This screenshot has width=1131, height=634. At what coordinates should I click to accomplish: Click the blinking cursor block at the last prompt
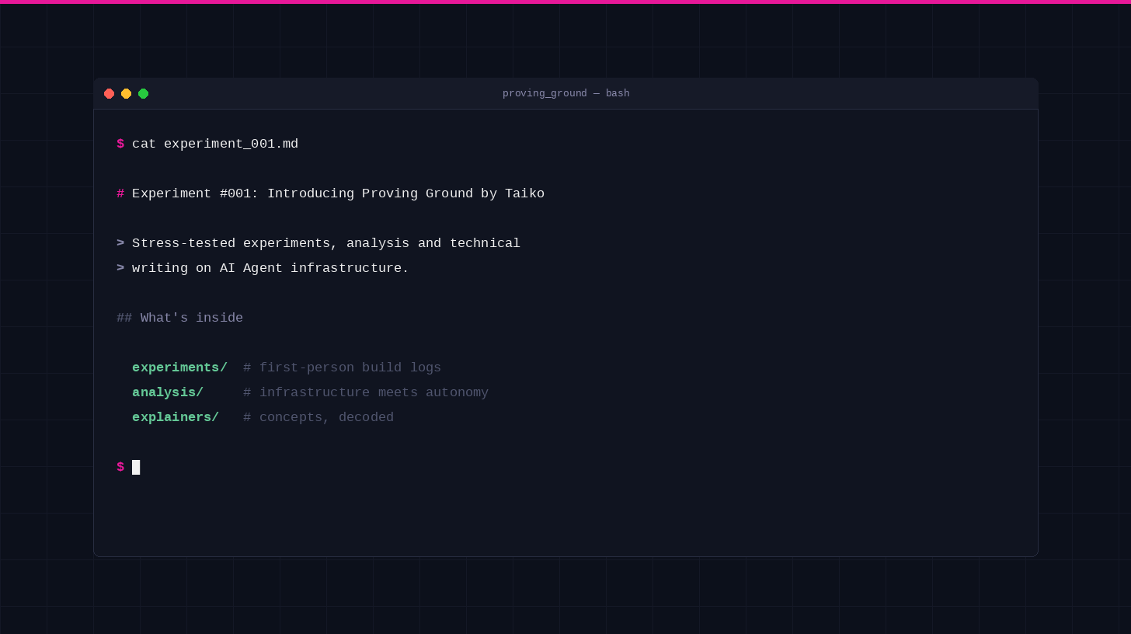point(136,467)
